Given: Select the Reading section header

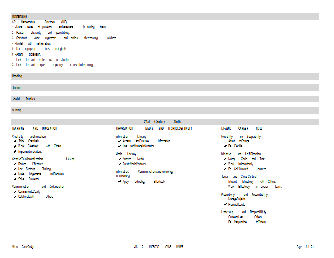Looking at the screenshot, I should (x=164, y=76).
